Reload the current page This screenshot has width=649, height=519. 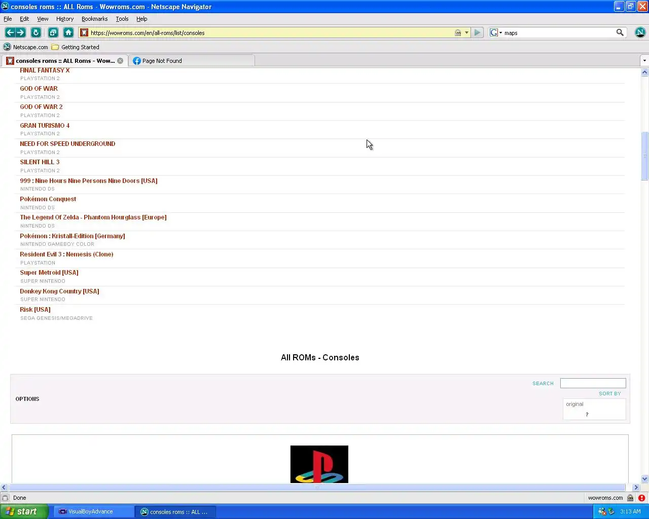[x=36, y=32]
